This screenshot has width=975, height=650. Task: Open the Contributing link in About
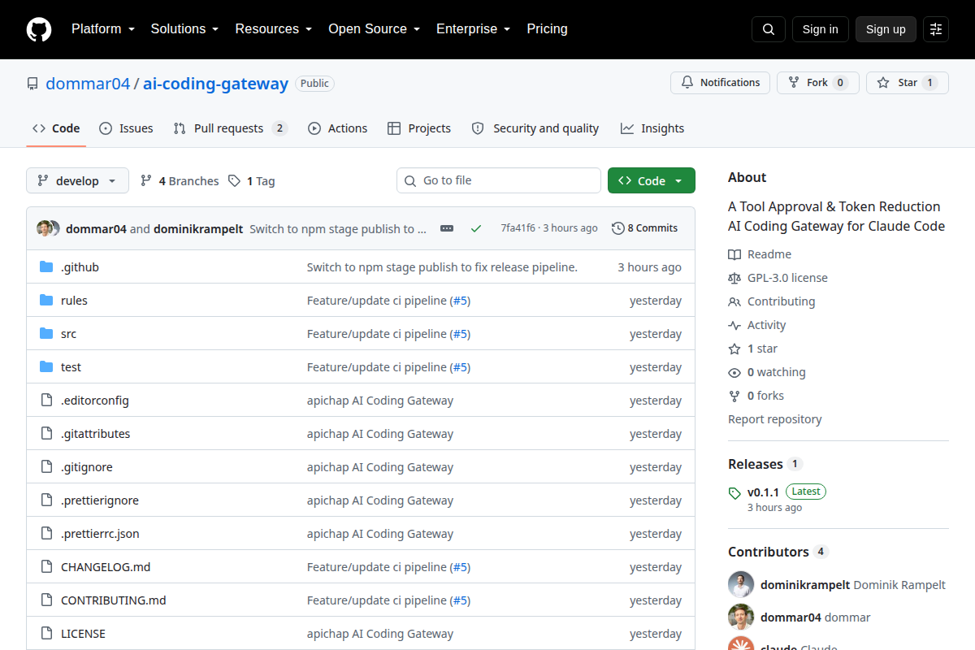pyautogui.click(x=772, y=301)
